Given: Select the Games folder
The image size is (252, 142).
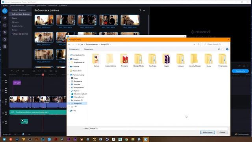Looking at the screenshot, I should [x=96, y=60].
